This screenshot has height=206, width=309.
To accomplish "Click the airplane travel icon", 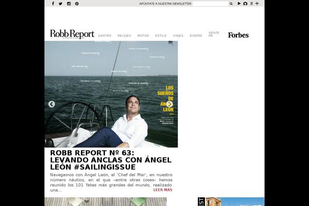I will pyautogui.click(x=257, y=4).
